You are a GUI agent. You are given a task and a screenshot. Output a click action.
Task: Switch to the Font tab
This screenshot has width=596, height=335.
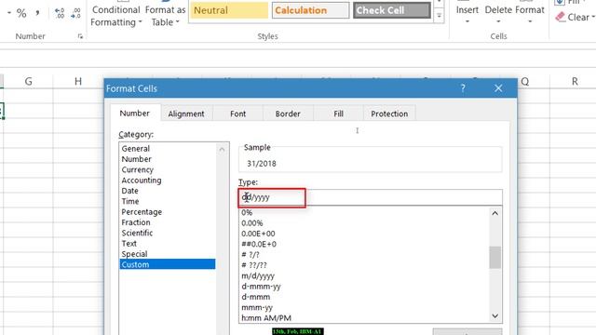click(238, 114)
